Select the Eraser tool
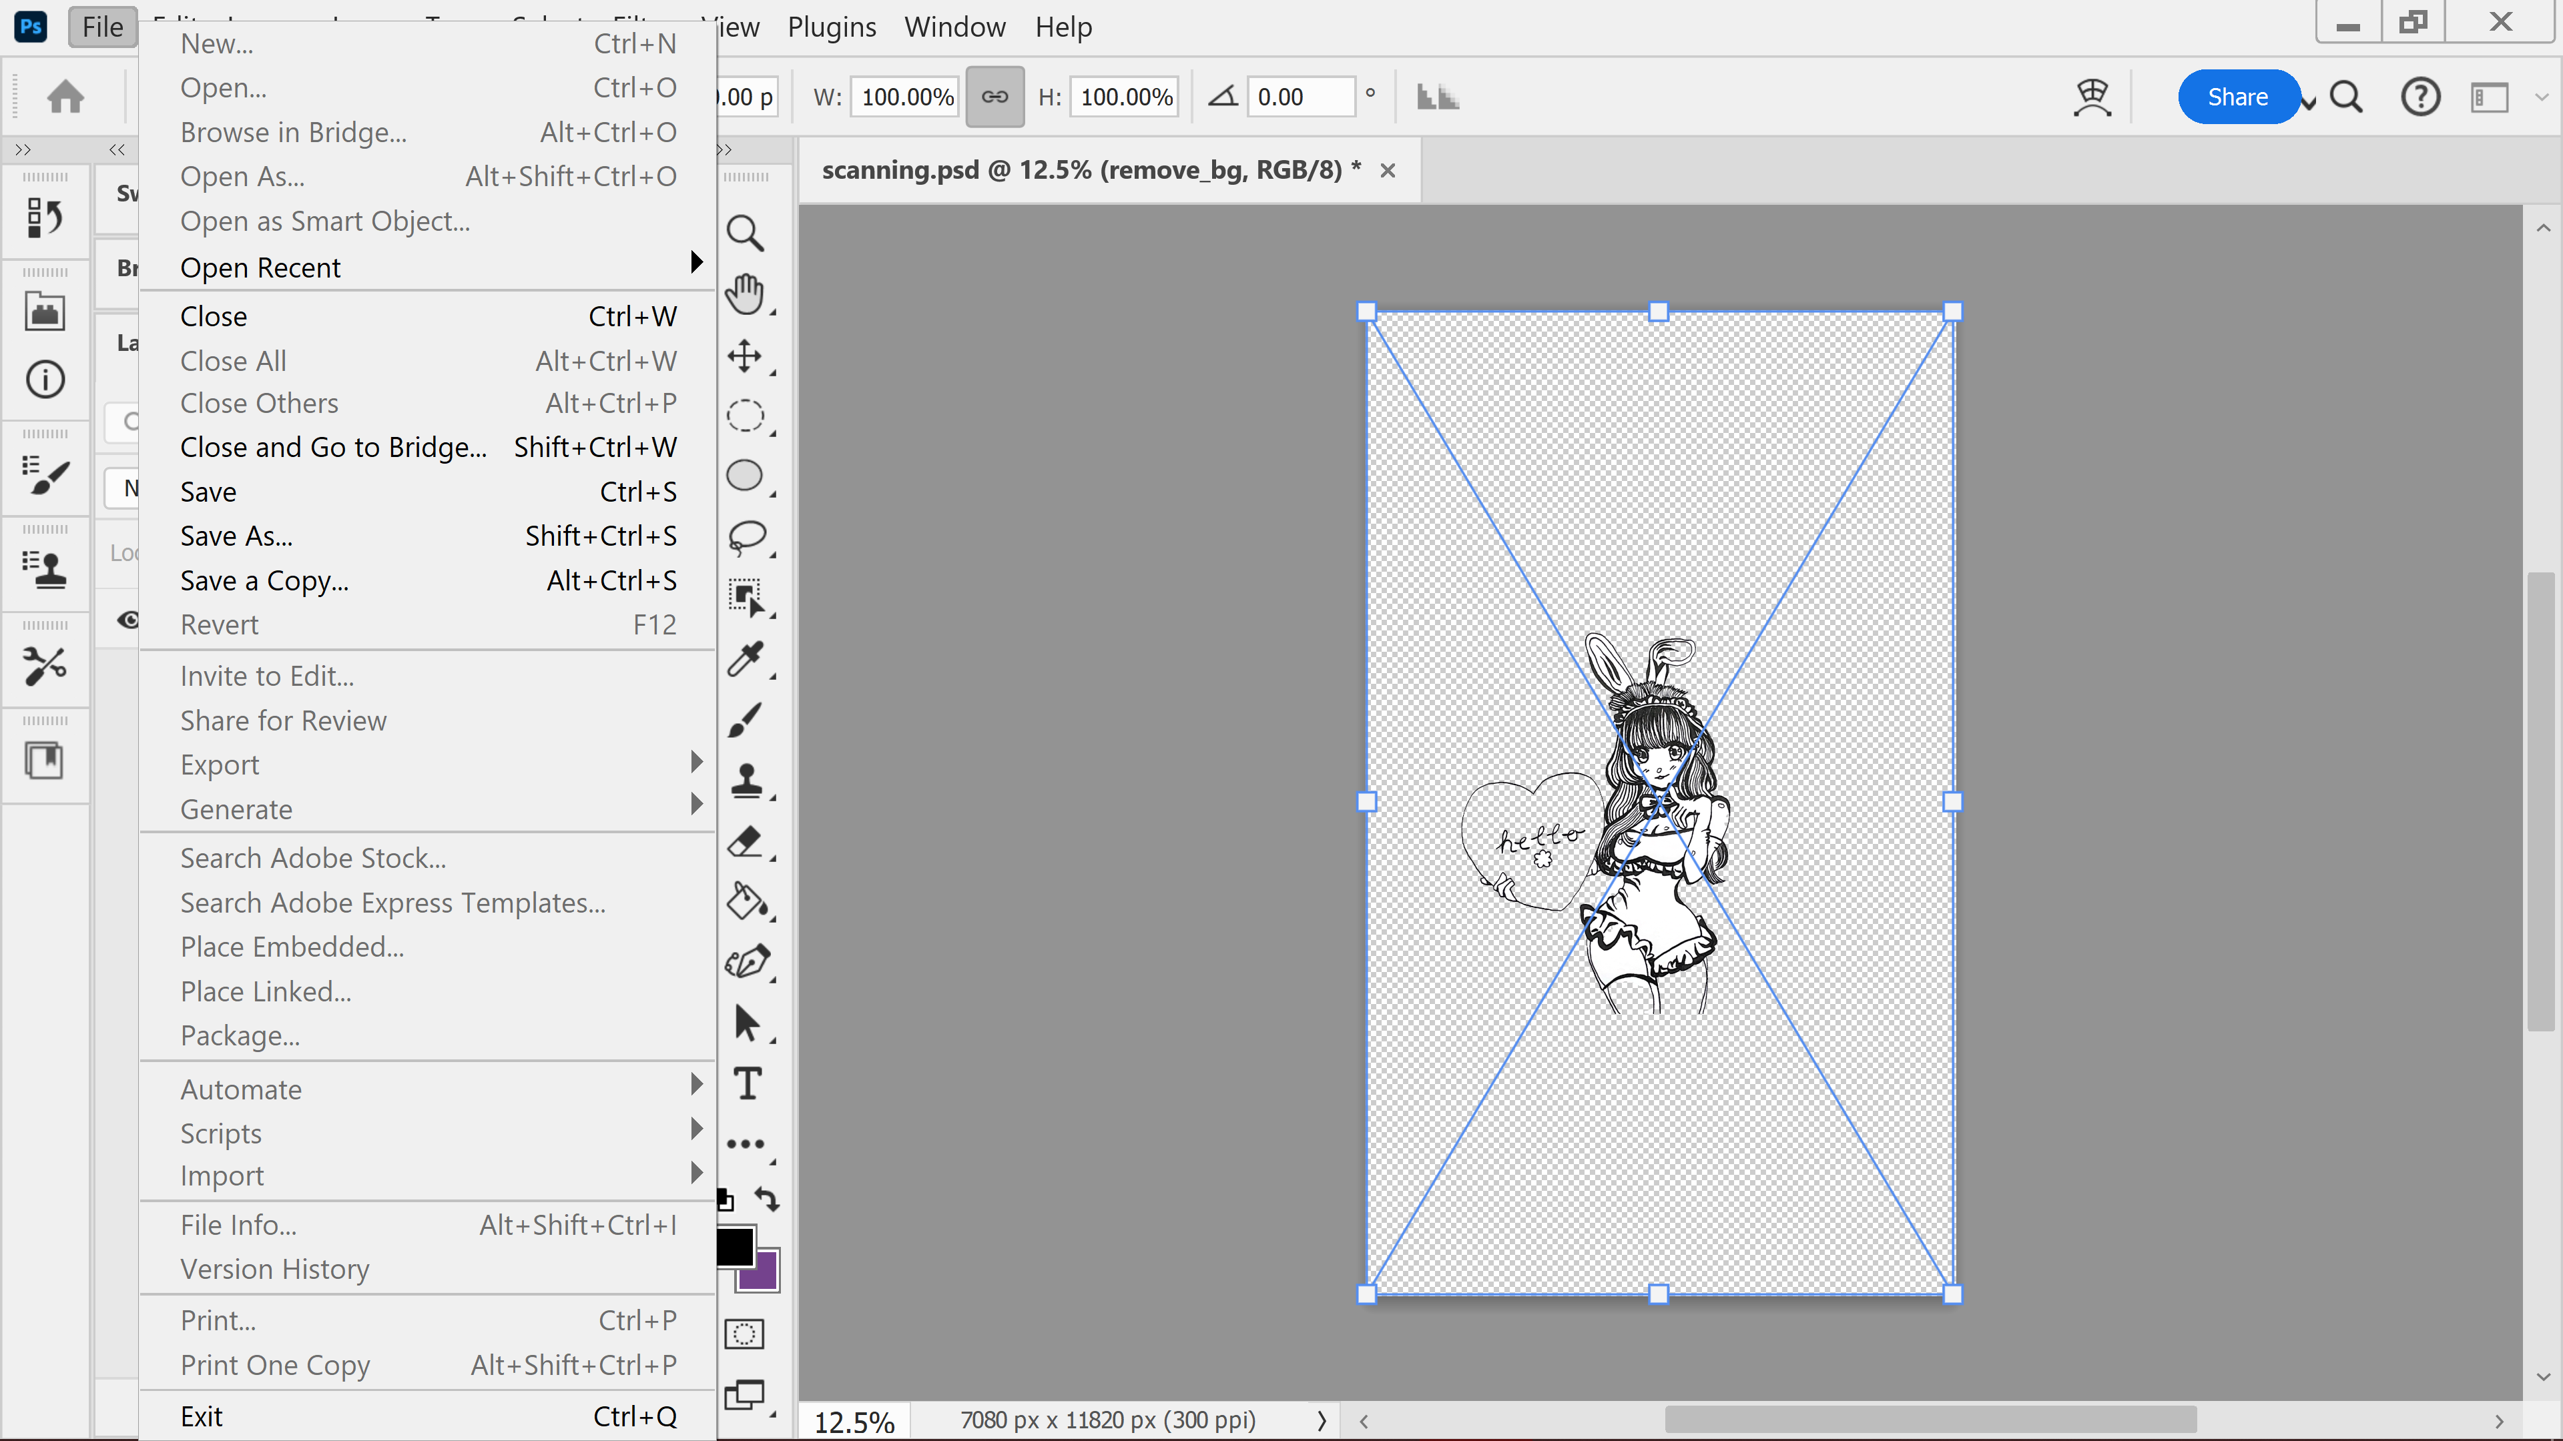Image resolution: width=2563 pixels, height=1441 pixels. [746, 841]
